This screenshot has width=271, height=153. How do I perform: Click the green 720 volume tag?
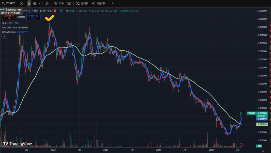(259, 146)
